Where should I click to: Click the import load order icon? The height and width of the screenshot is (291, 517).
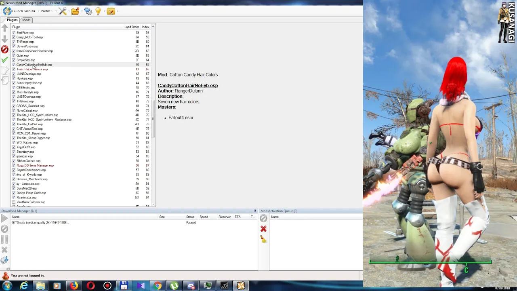coord(5,81)
